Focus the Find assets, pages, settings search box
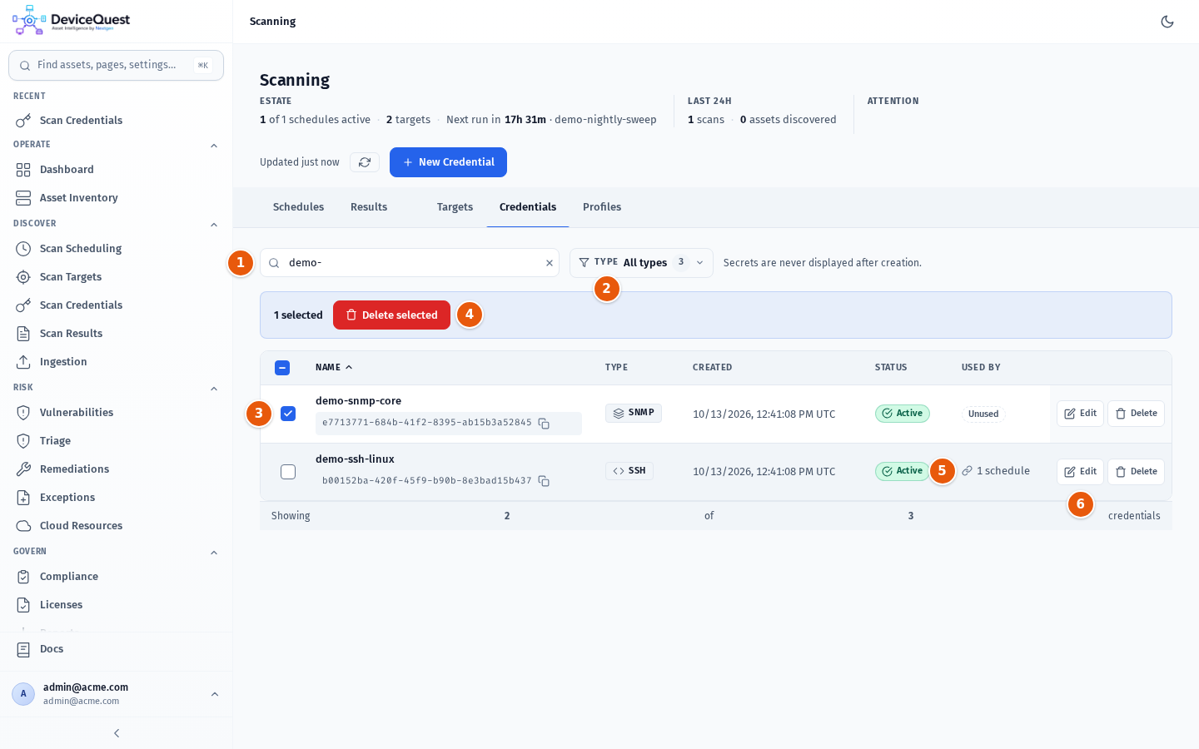 coord(116,65)
